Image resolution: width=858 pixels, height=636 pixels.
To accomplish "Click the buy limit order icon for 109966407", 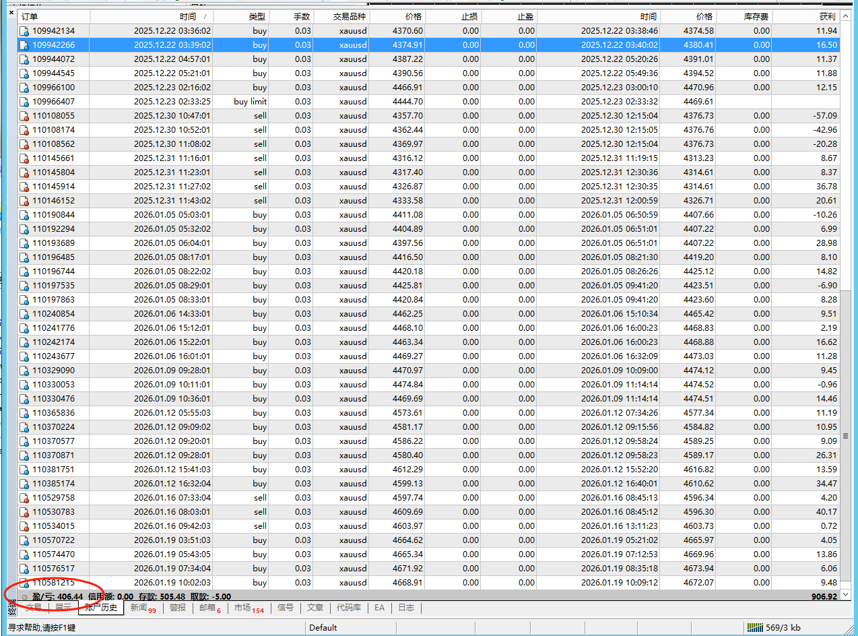I will click(x=24, y=102).
